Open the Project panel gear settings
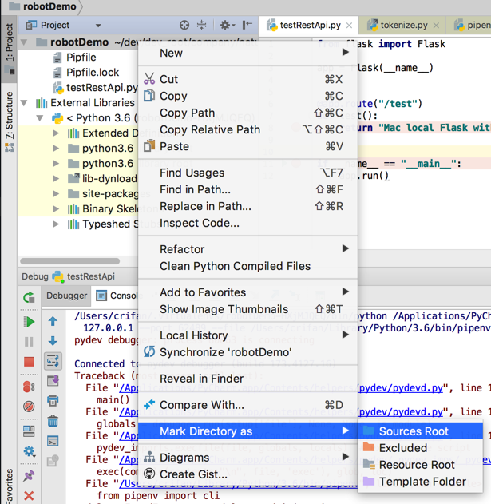491x504 pixels. point(225,25)
